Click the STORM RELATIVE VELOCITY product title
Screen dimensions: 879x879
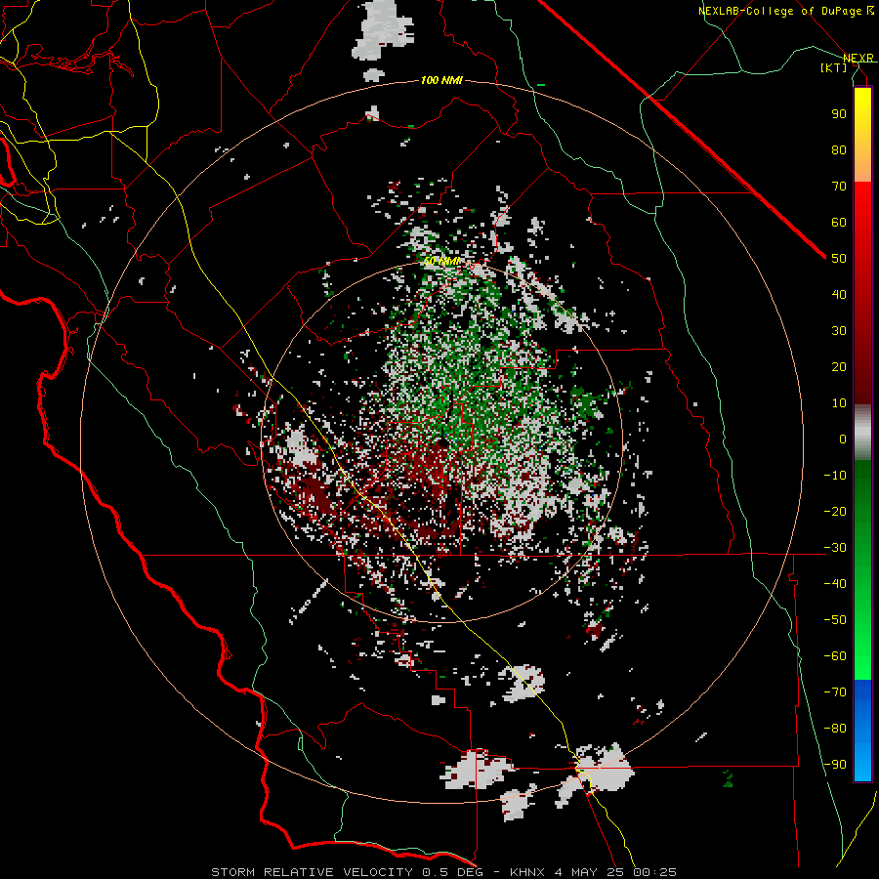tap(312, 872)
